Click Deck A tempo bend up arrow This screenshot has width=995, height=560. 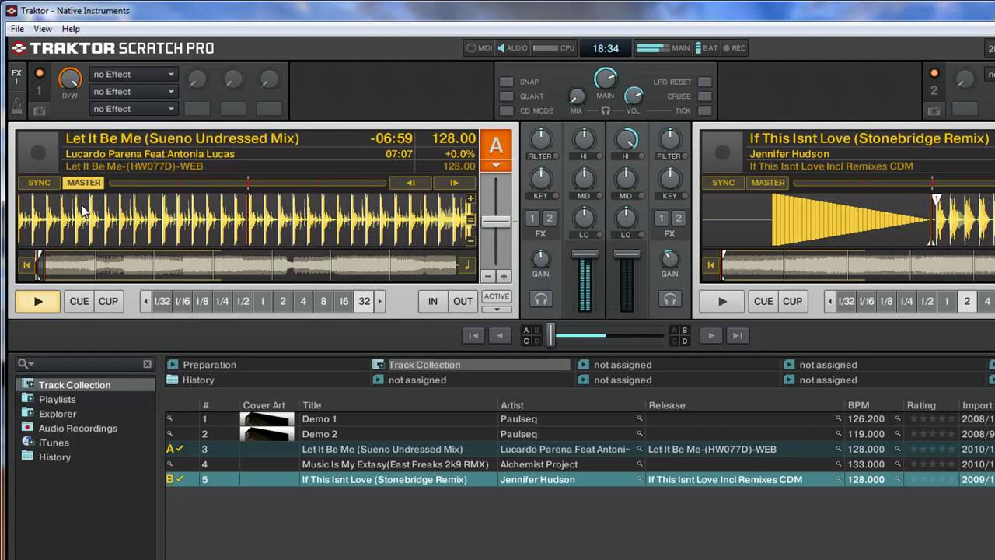pyautogui.click(x=454, y=183)
